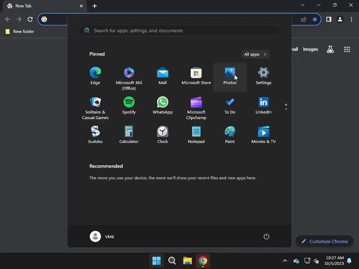Switch to Chrome on the taskbar

(203, 261)
